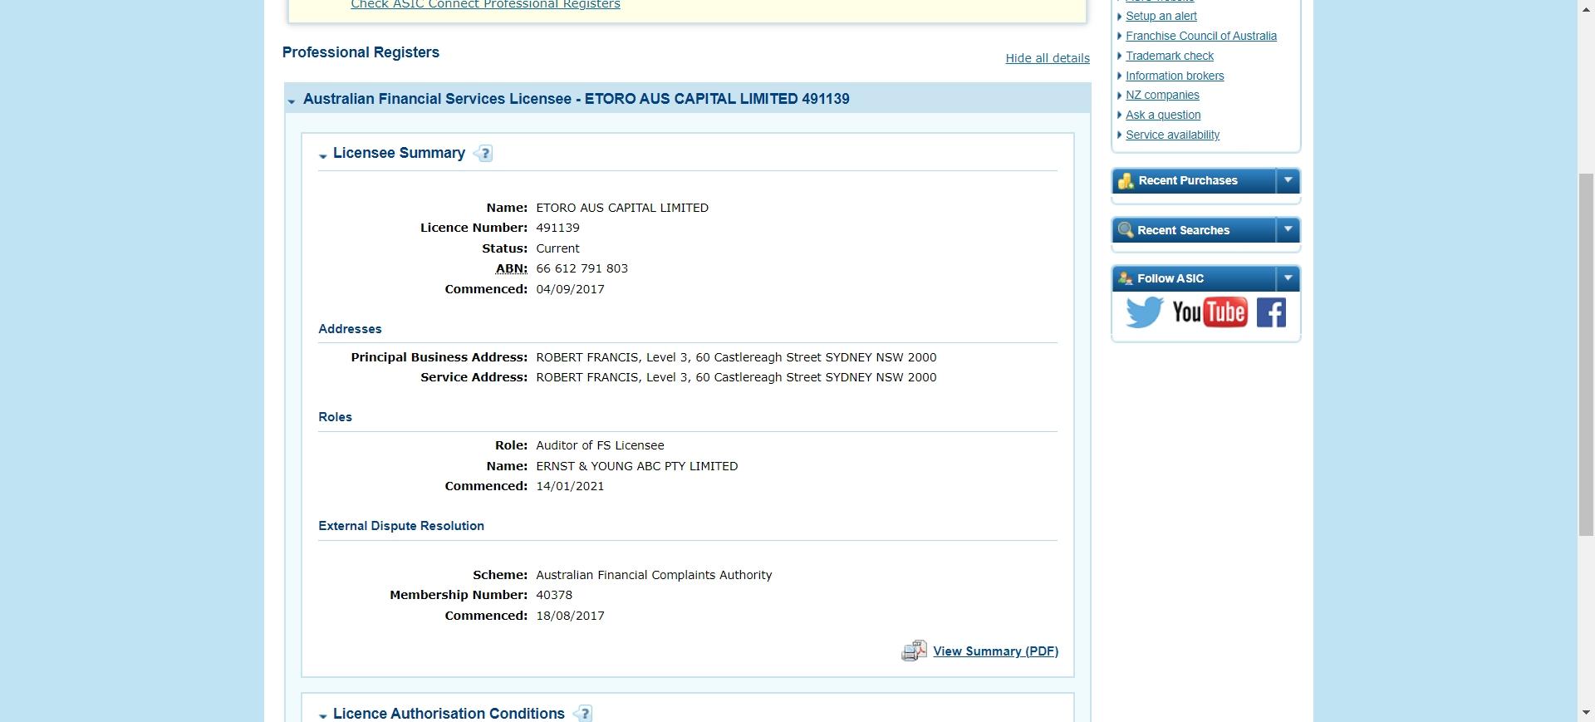This screenshot has height=722, width=1595.
Task: Click name value ETORO AUS CAPITAL LIMITED
Action: point(622,208)
